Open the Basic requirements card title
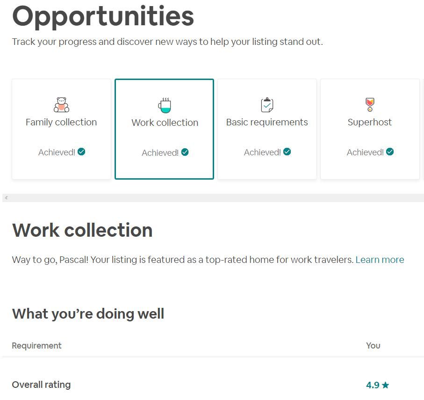The width and height of the screenshot is (424, 400). (267, 122)
